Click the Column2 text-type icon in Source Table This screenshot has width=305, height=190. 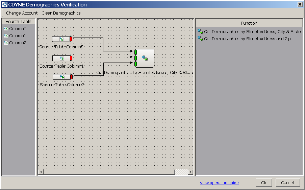pyautogui.click(x=6, y=43)
